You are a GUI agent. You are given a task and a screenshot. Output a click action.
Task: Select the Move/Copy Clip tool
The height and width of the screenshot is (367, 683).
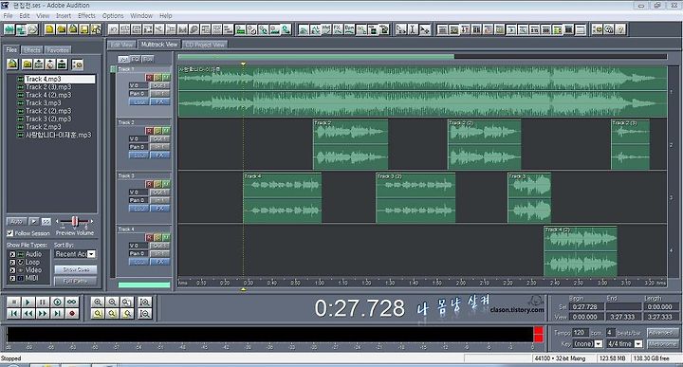click(424, 29)
